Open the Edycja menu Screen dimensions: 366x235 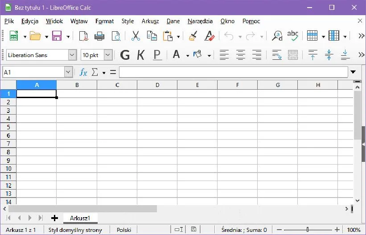pyautogui.click(x=29, y=21)
